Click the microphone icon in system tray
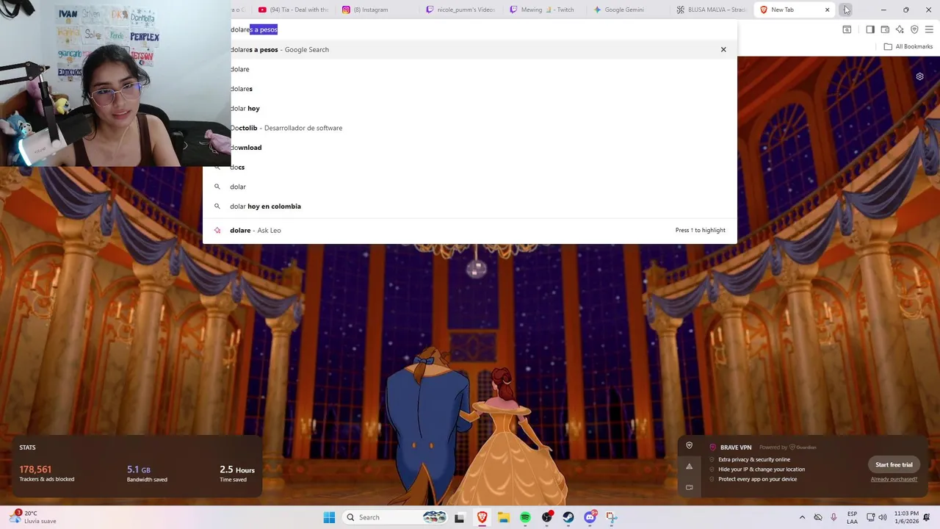This screenshot has height=529, width=940. pos(834,517)
